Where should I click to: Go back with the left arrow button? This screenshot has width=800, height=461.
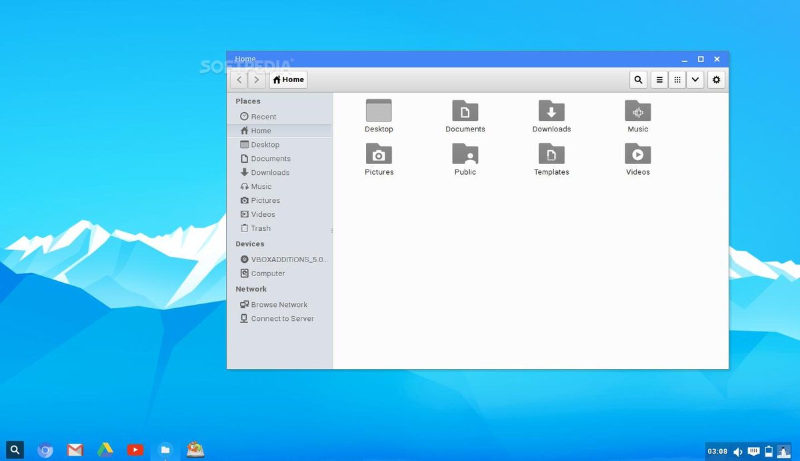point(239,79)
